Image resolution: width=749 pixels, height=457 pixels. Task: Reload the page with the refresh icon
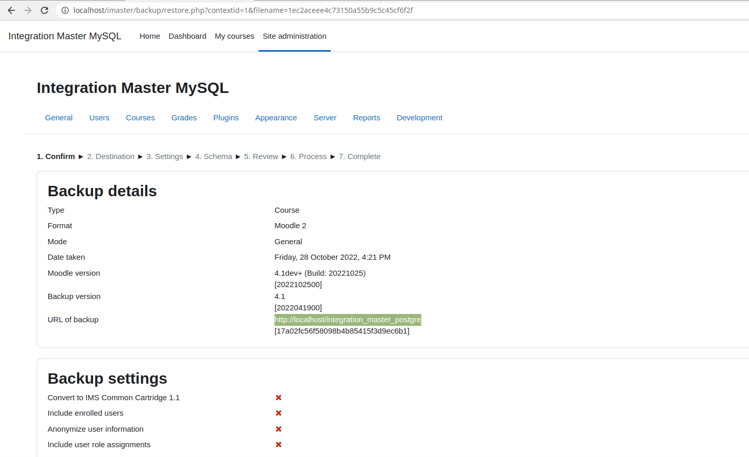[44, 10]
